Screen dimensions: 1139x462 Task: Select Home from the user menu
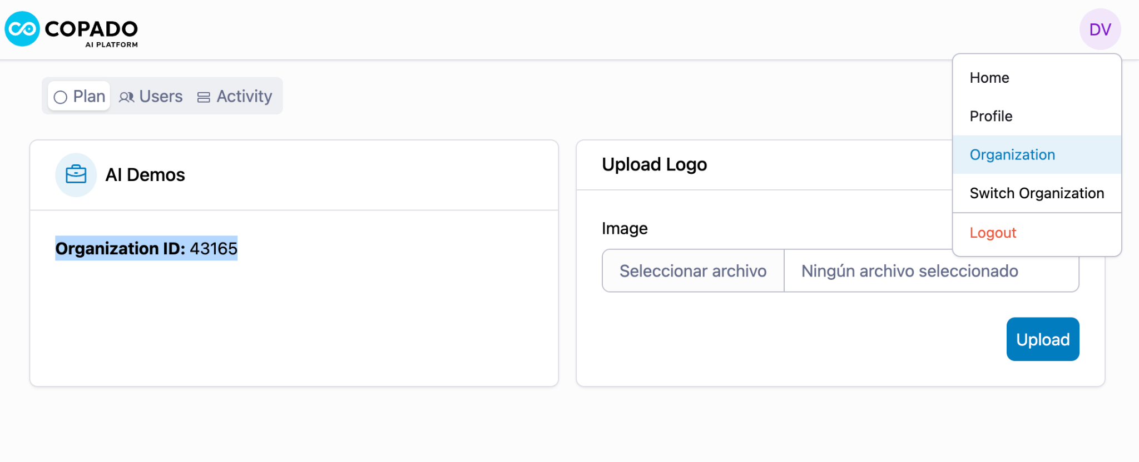click(989, 78)
